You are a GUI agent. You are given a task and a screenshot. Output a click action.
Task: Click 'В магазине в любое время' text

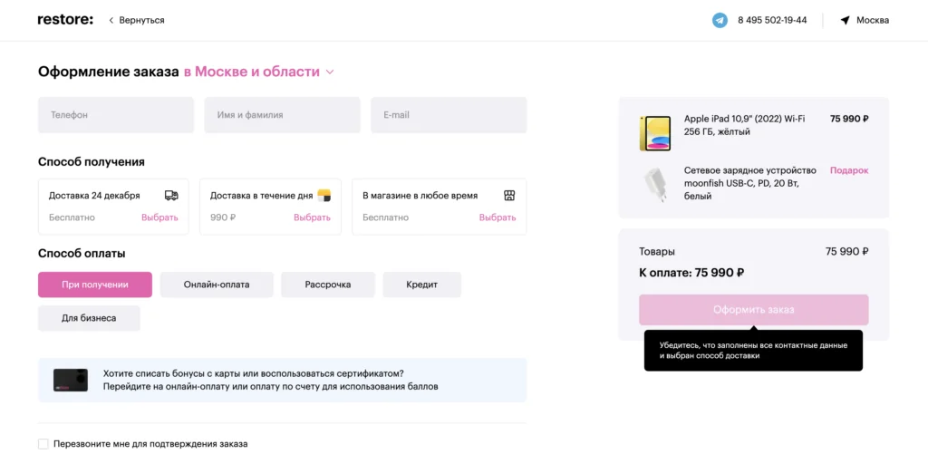(x=420, y=196)
